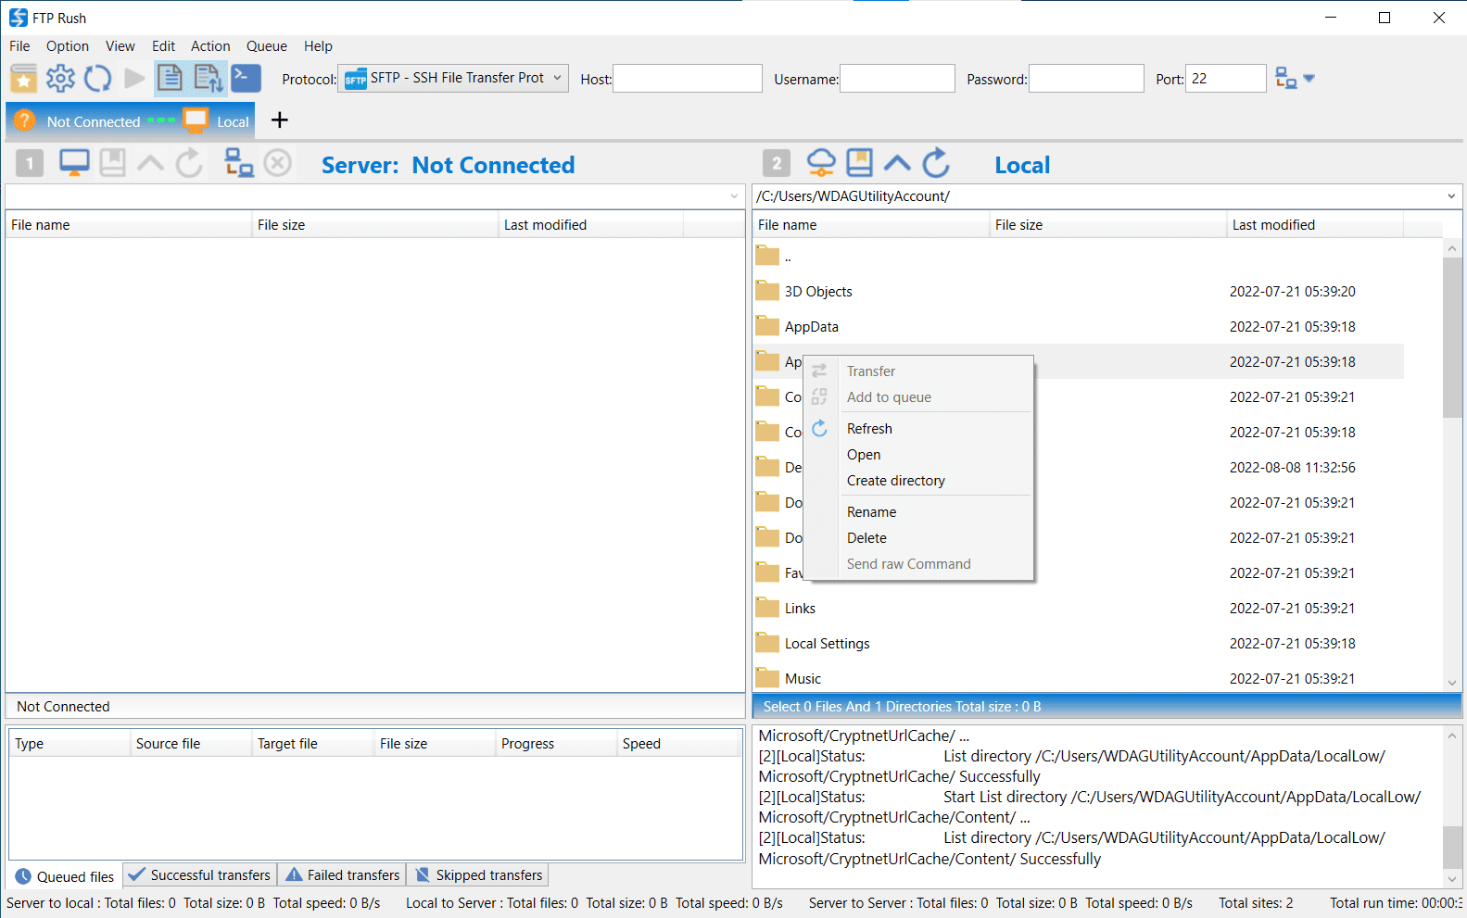Open the Edit menu
This screenshot has height=918, width=1467.
pos(164,46)
